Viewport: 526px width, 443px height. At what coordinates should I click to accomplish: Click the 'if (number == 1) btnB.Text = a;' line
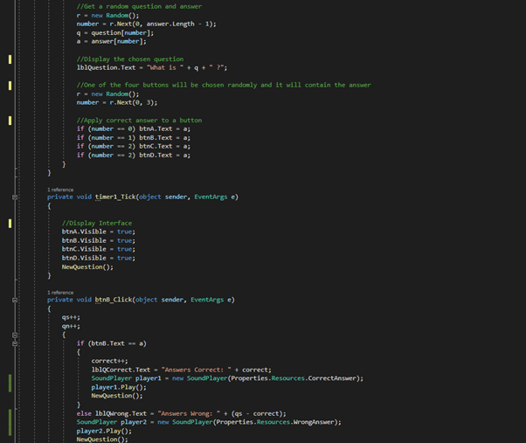coord(134,137)
